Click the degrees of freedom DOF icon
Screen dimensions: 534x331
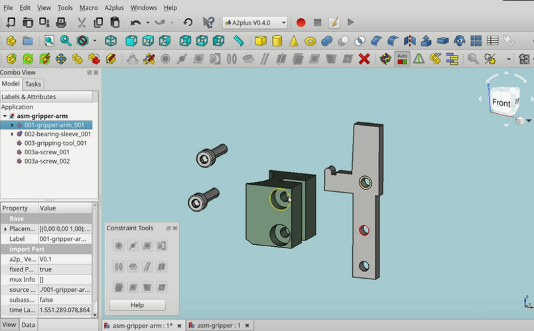[x=435, y=59]
